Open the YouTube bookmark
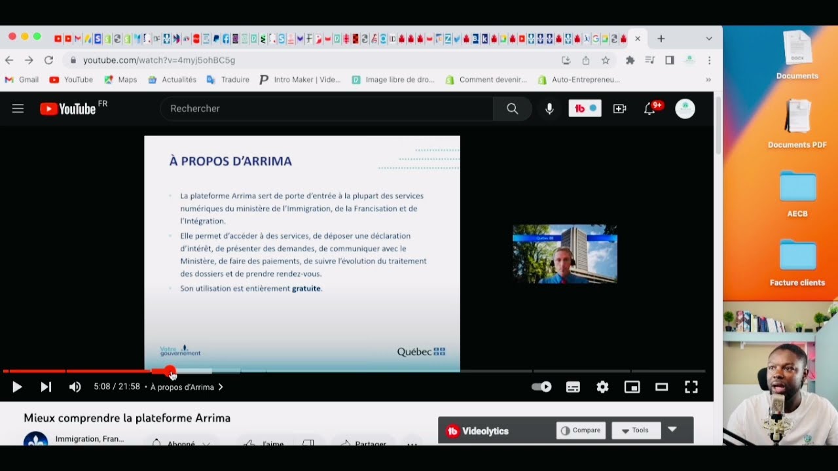Viewport: 838px width, 471px height. [x=71, y=80]
